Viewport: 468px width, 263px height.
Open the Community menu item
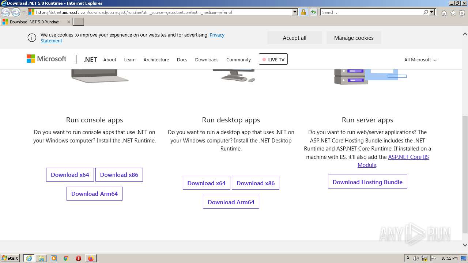pyautogui.click(x=238, y=60)
